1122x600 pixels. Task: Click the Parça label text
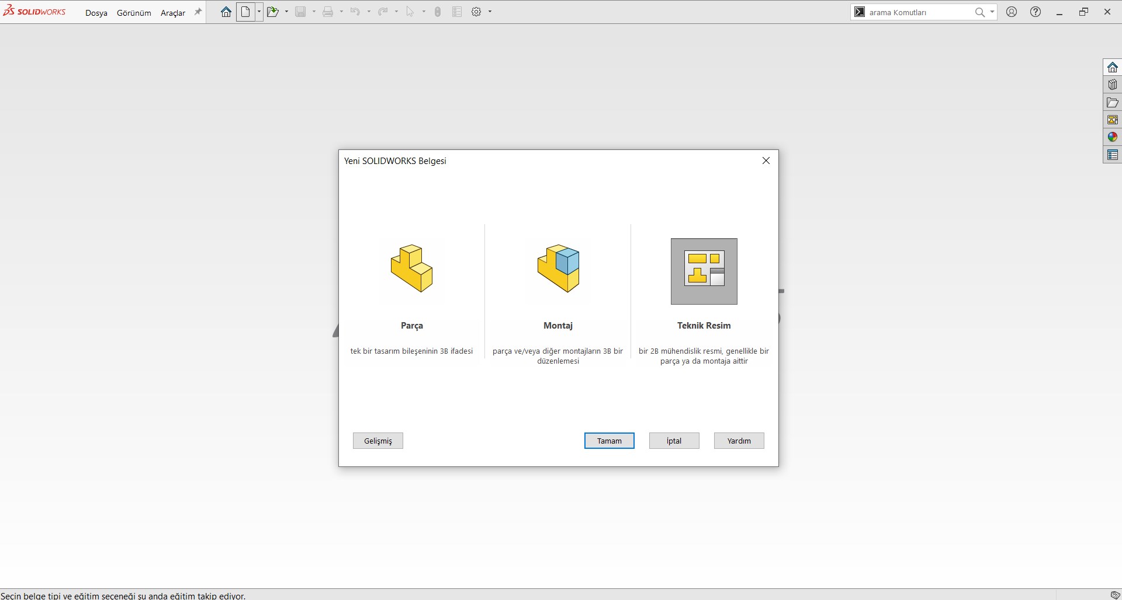(412, 326)
